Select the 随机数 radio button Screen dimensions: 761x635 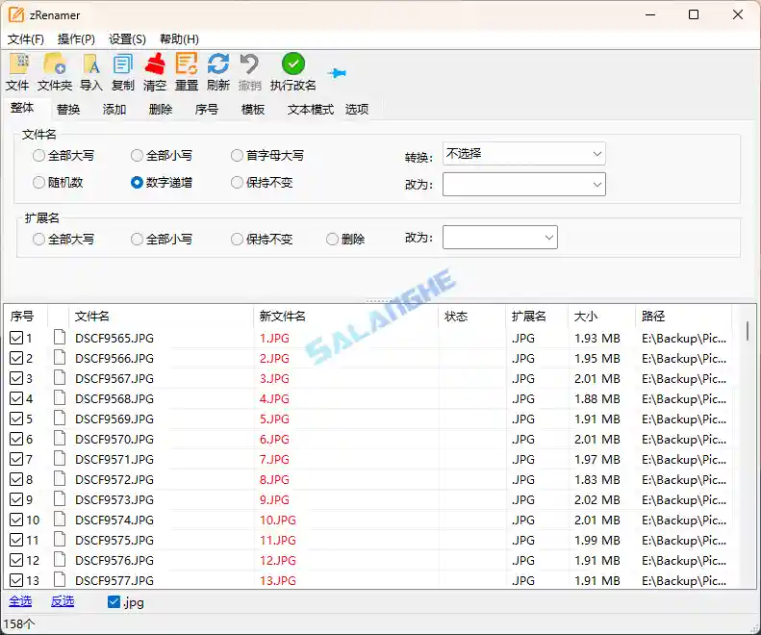coord(38,183)
